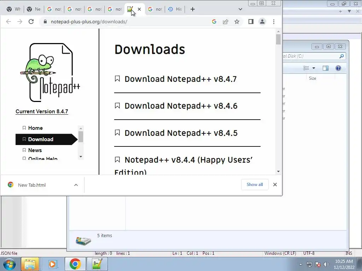362x271 pixels.
Task: Open Action Center flag icon
Action: pyautogui.click(x=318, y=264)
